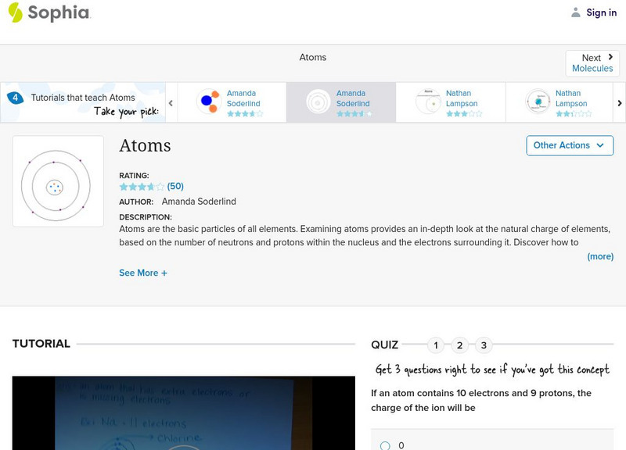The width and height of the screenshot is (626, 450).
Task: Open the Other Actions dropdown
Action: [x=569, y=145]
